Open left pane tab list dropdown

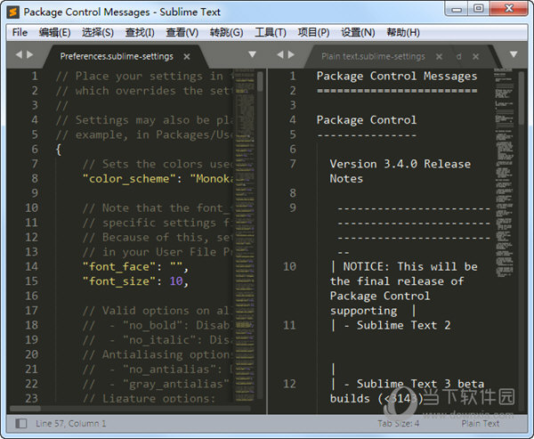pos(252,54)
